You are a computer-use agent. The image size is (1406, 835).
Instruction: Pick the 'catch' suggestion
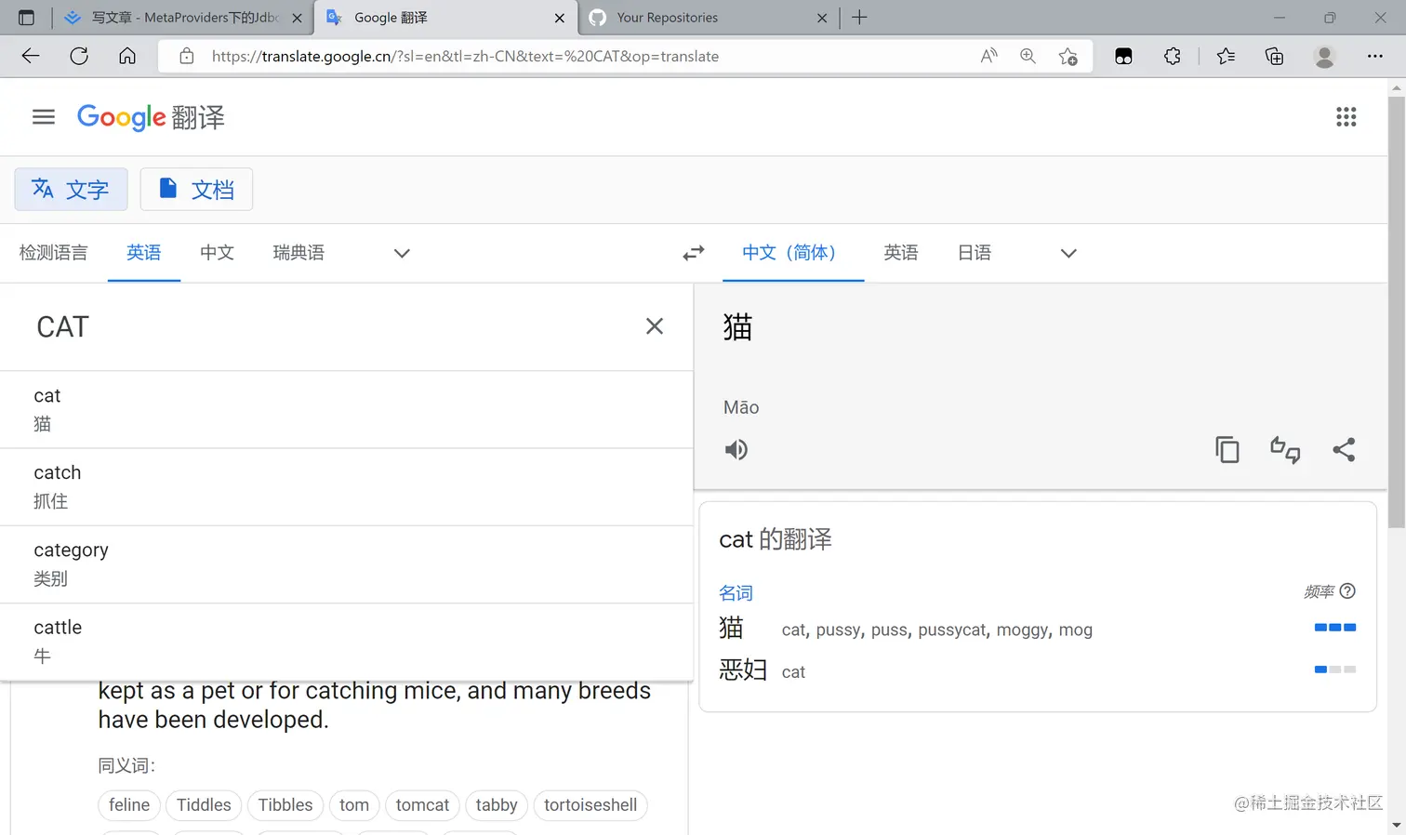click(x=346, y=487)
